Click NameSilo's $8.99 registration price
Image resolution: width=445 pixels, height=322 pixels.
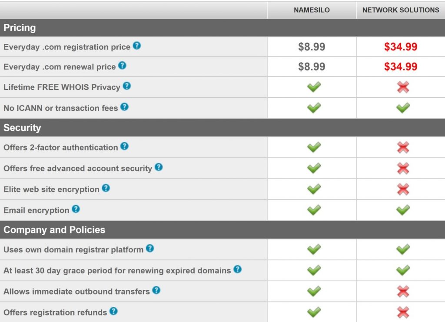tap(312, 47)
